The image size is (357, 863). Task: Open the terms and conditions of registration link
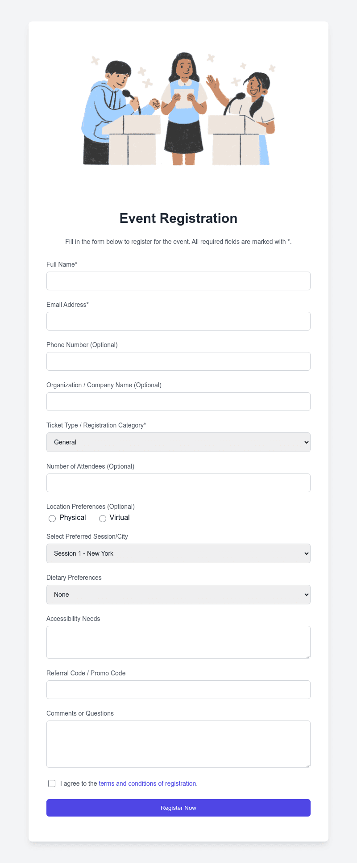[147, 783]
